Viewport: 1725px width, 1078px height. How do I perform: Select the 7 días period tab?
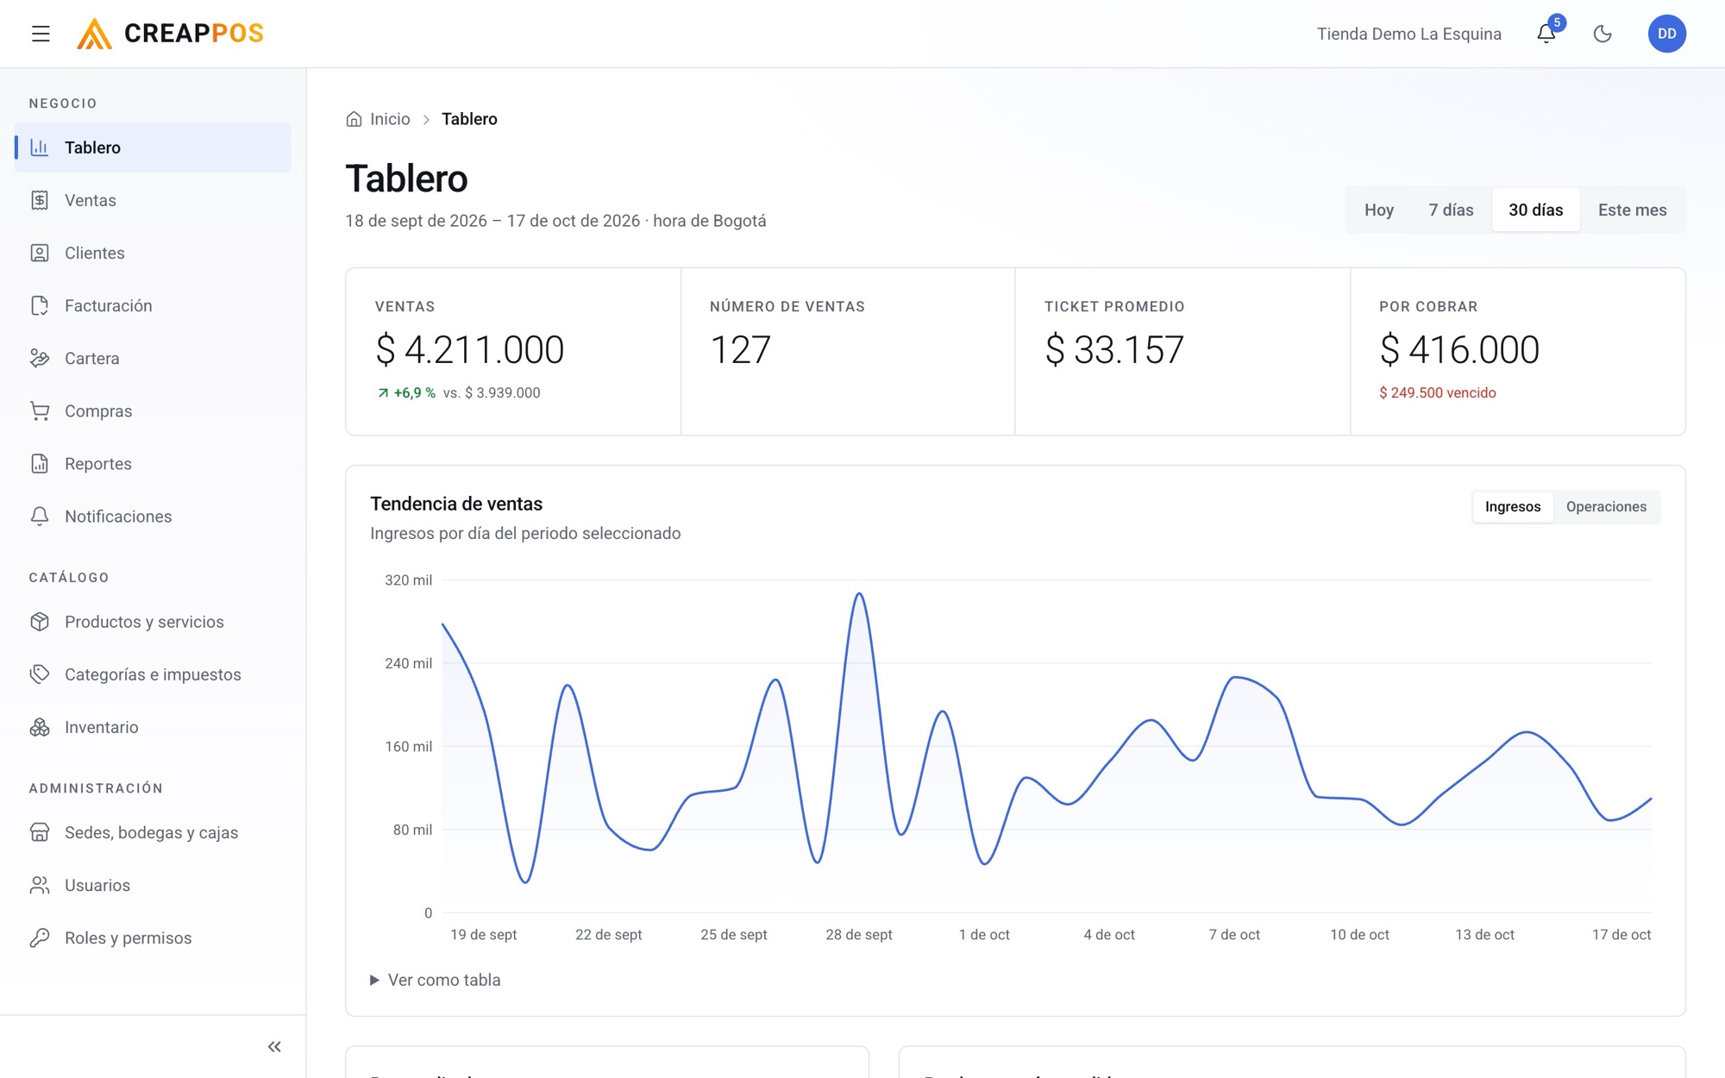tap(1451, 210)
